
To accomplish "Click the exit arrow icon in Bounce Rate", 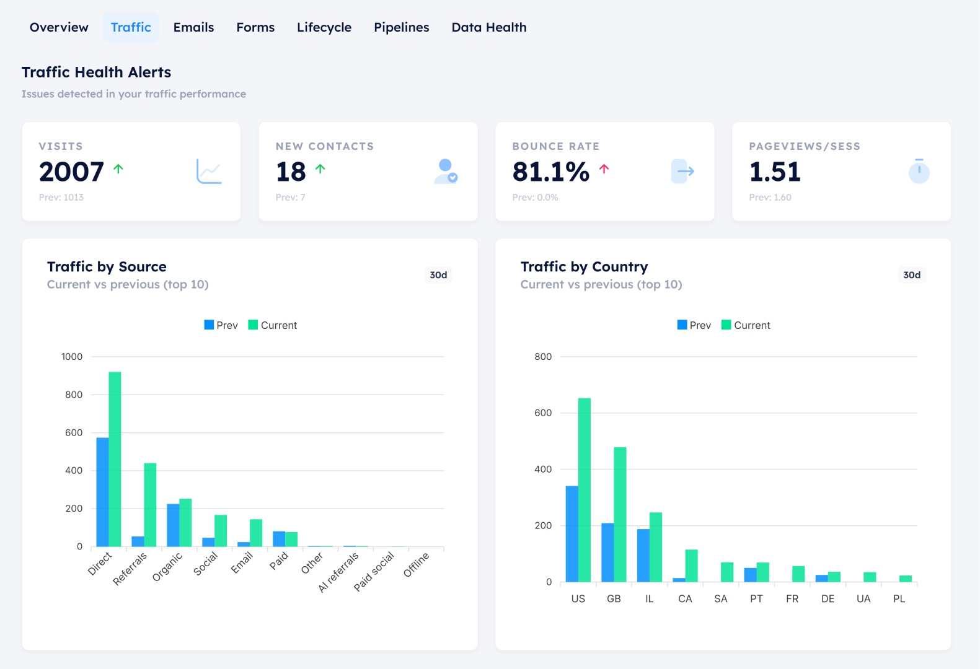I will [x=682, y=172].
